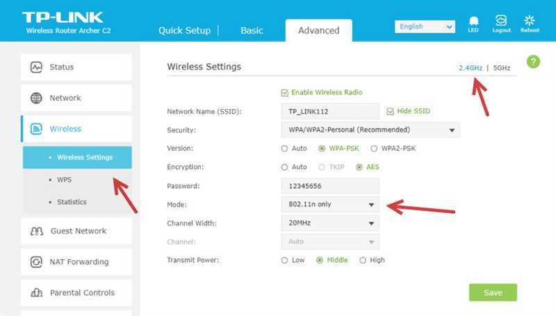Open the English language dropdown
The width and height of the screenshot is (556, 316).
[425, 26]
